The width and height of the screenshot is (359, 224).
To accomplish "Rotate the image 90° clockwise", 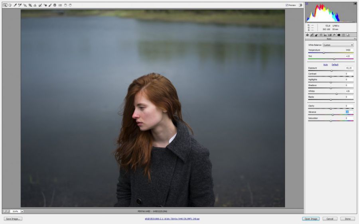I will point(71,5).
